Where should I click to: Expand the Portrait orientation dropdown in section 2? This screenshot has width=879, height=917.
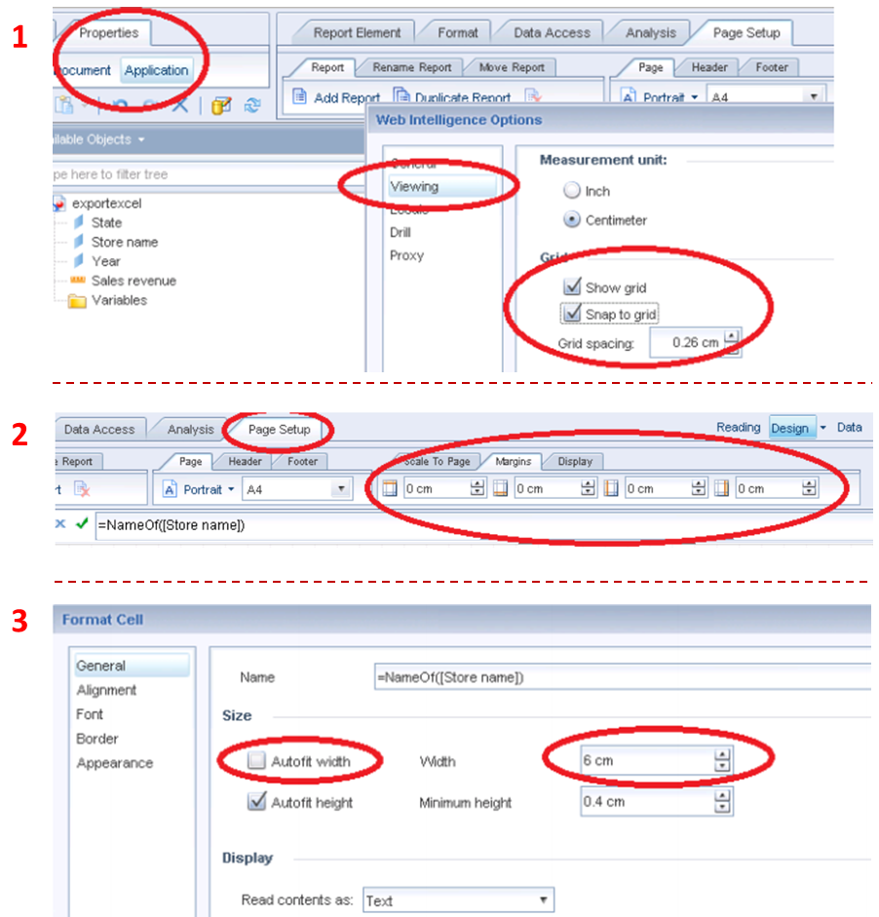[231, 489]
